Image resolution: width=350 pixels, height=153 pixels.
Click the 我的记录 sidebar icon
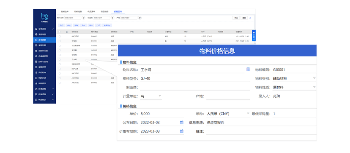(x=36, y=78)
